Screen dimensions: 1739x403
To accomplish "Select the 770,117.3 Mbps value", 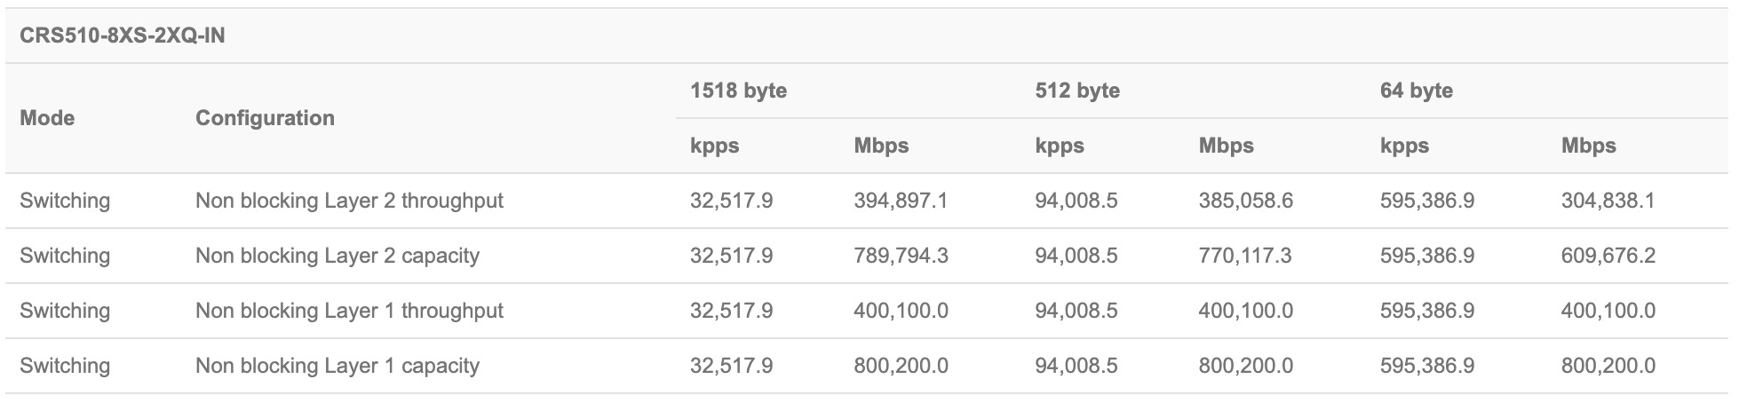I will 1244,256.
